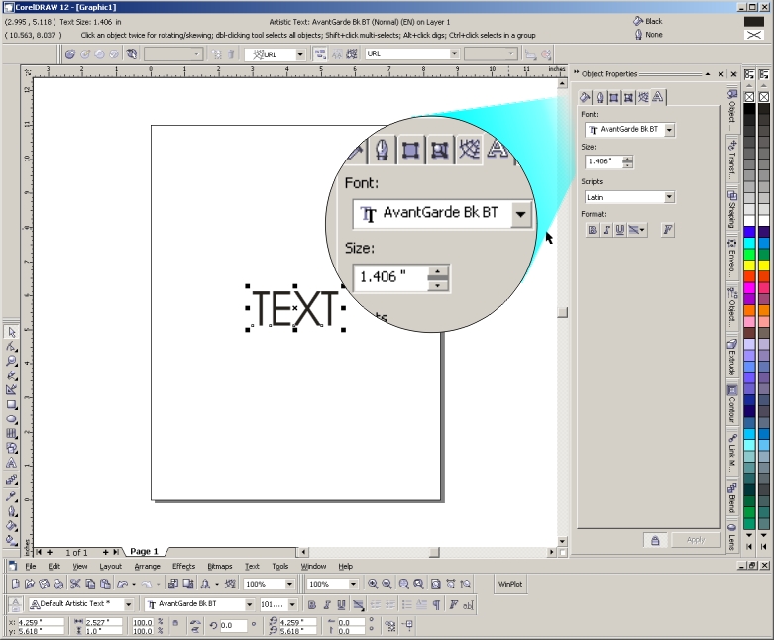This screenshot has width=774, height=640.
Task: Open the Undo history dropdown arrow
Action: point(134,585)
